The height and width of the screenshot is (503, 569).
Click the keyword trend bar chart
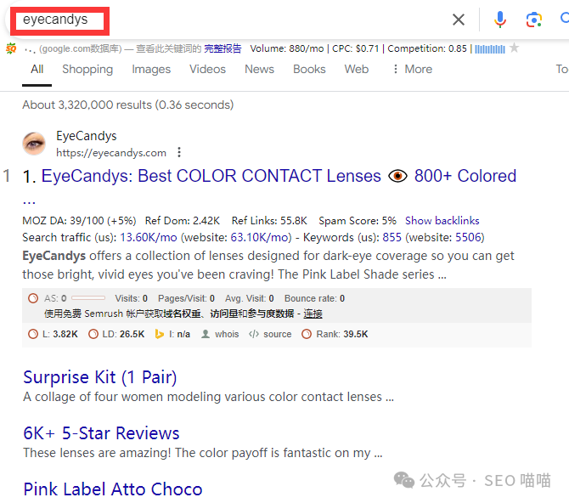coord(490,48)
